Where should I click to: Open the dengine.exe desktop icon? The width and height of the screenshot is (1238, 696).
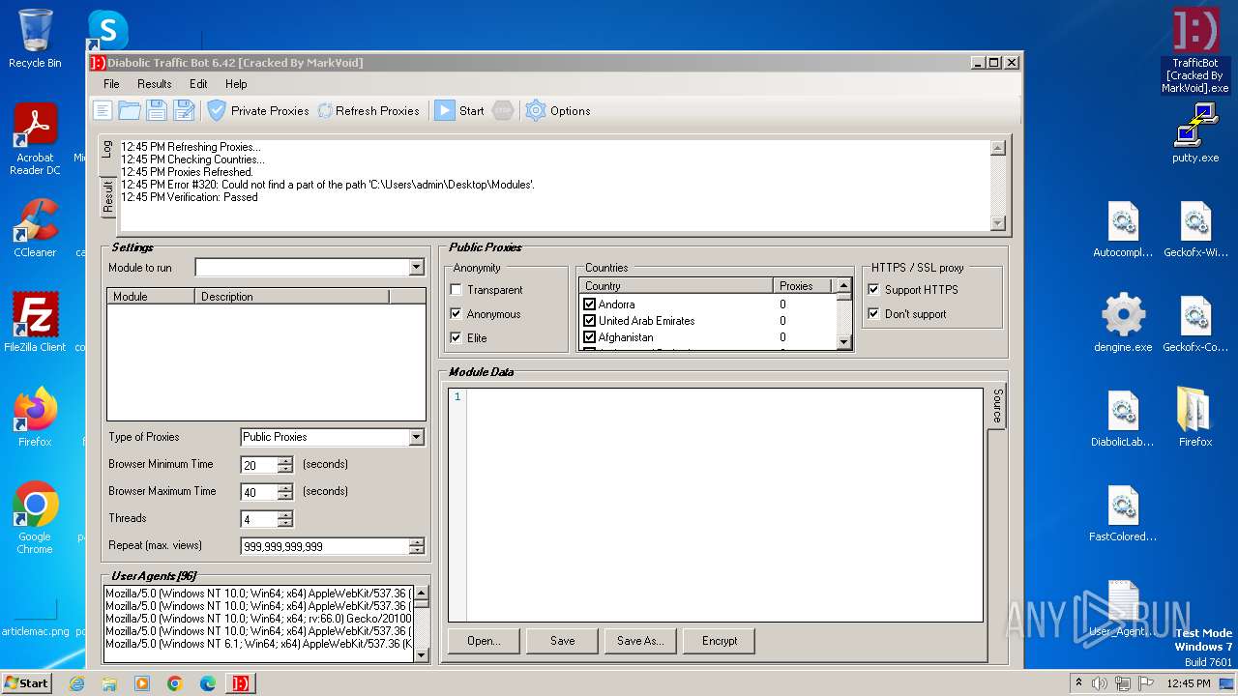point(1123,323)
